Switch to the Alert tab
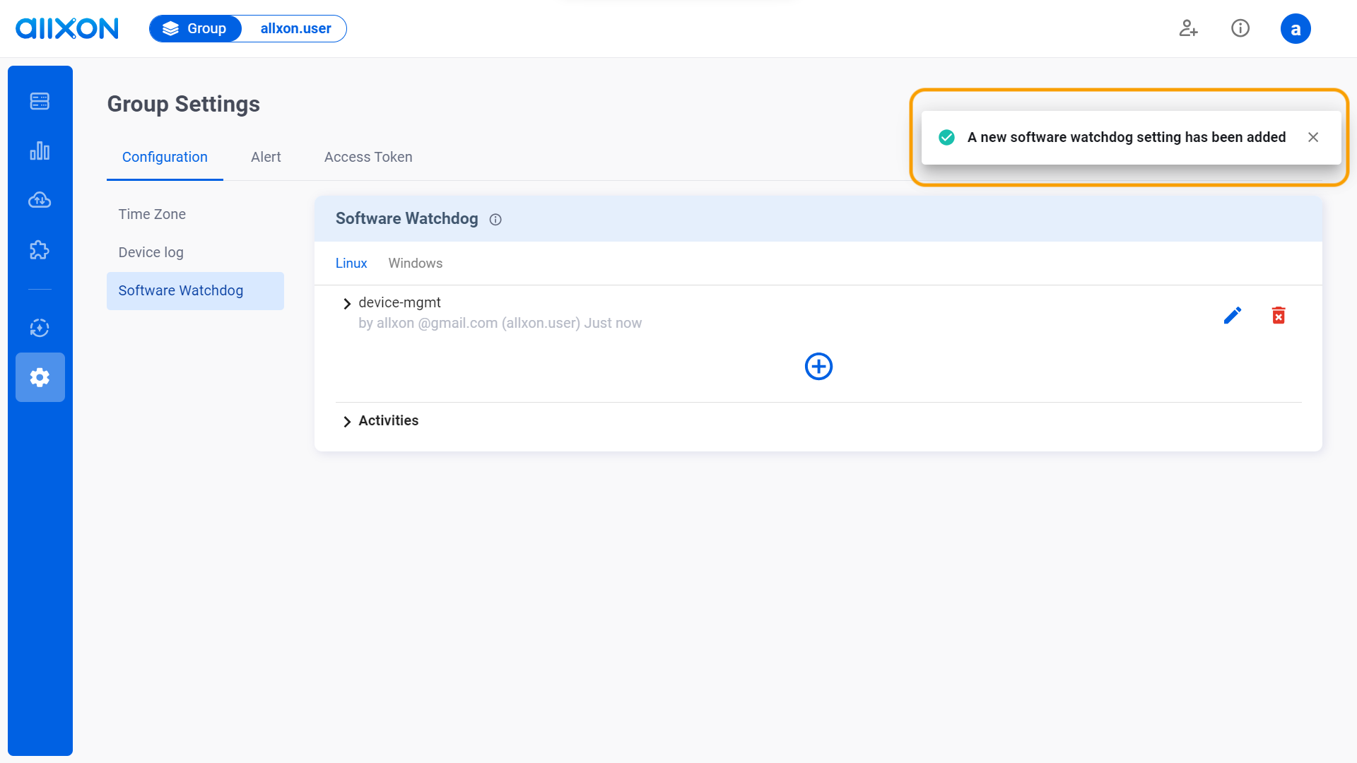The width and height of the screenshot is (1357, 763). 266,157
